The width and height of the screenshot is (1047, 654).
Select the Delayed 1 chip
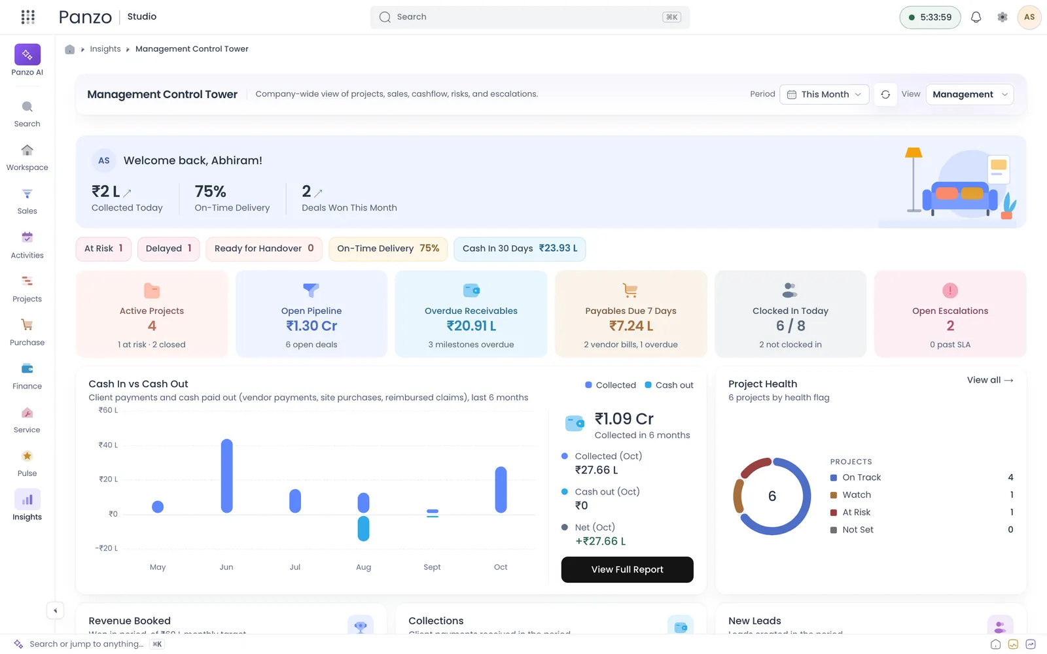point(168,249)
